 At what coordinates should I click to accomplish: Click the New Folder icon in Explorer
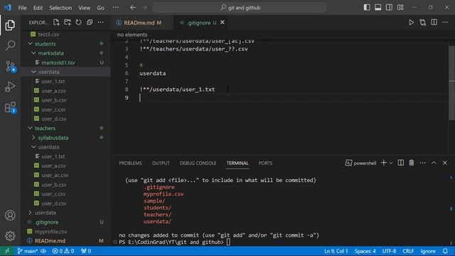[x=68, y=22]
